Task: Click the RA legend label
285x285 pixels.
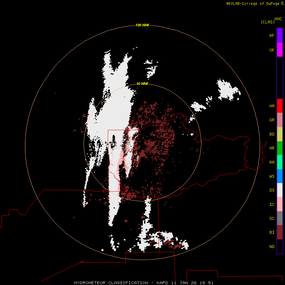Action: (272, 162)
